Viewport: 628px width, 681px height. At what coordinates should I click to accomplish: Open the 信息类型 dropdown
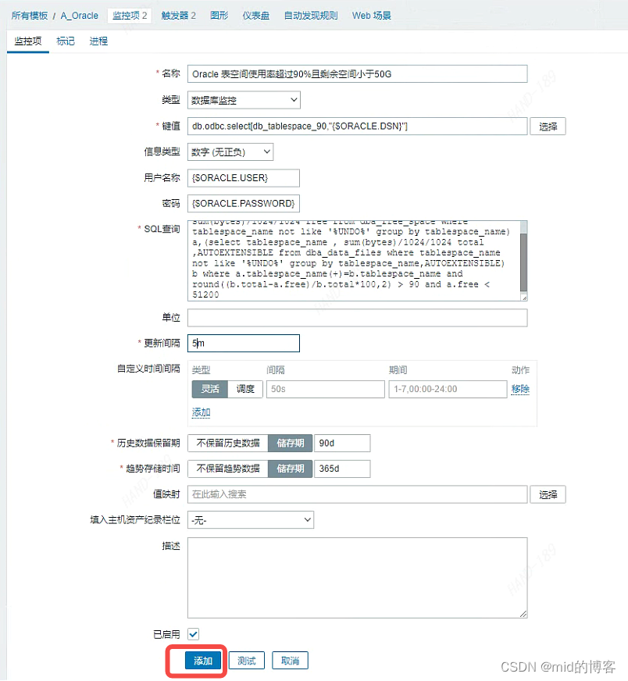(230, 152)
